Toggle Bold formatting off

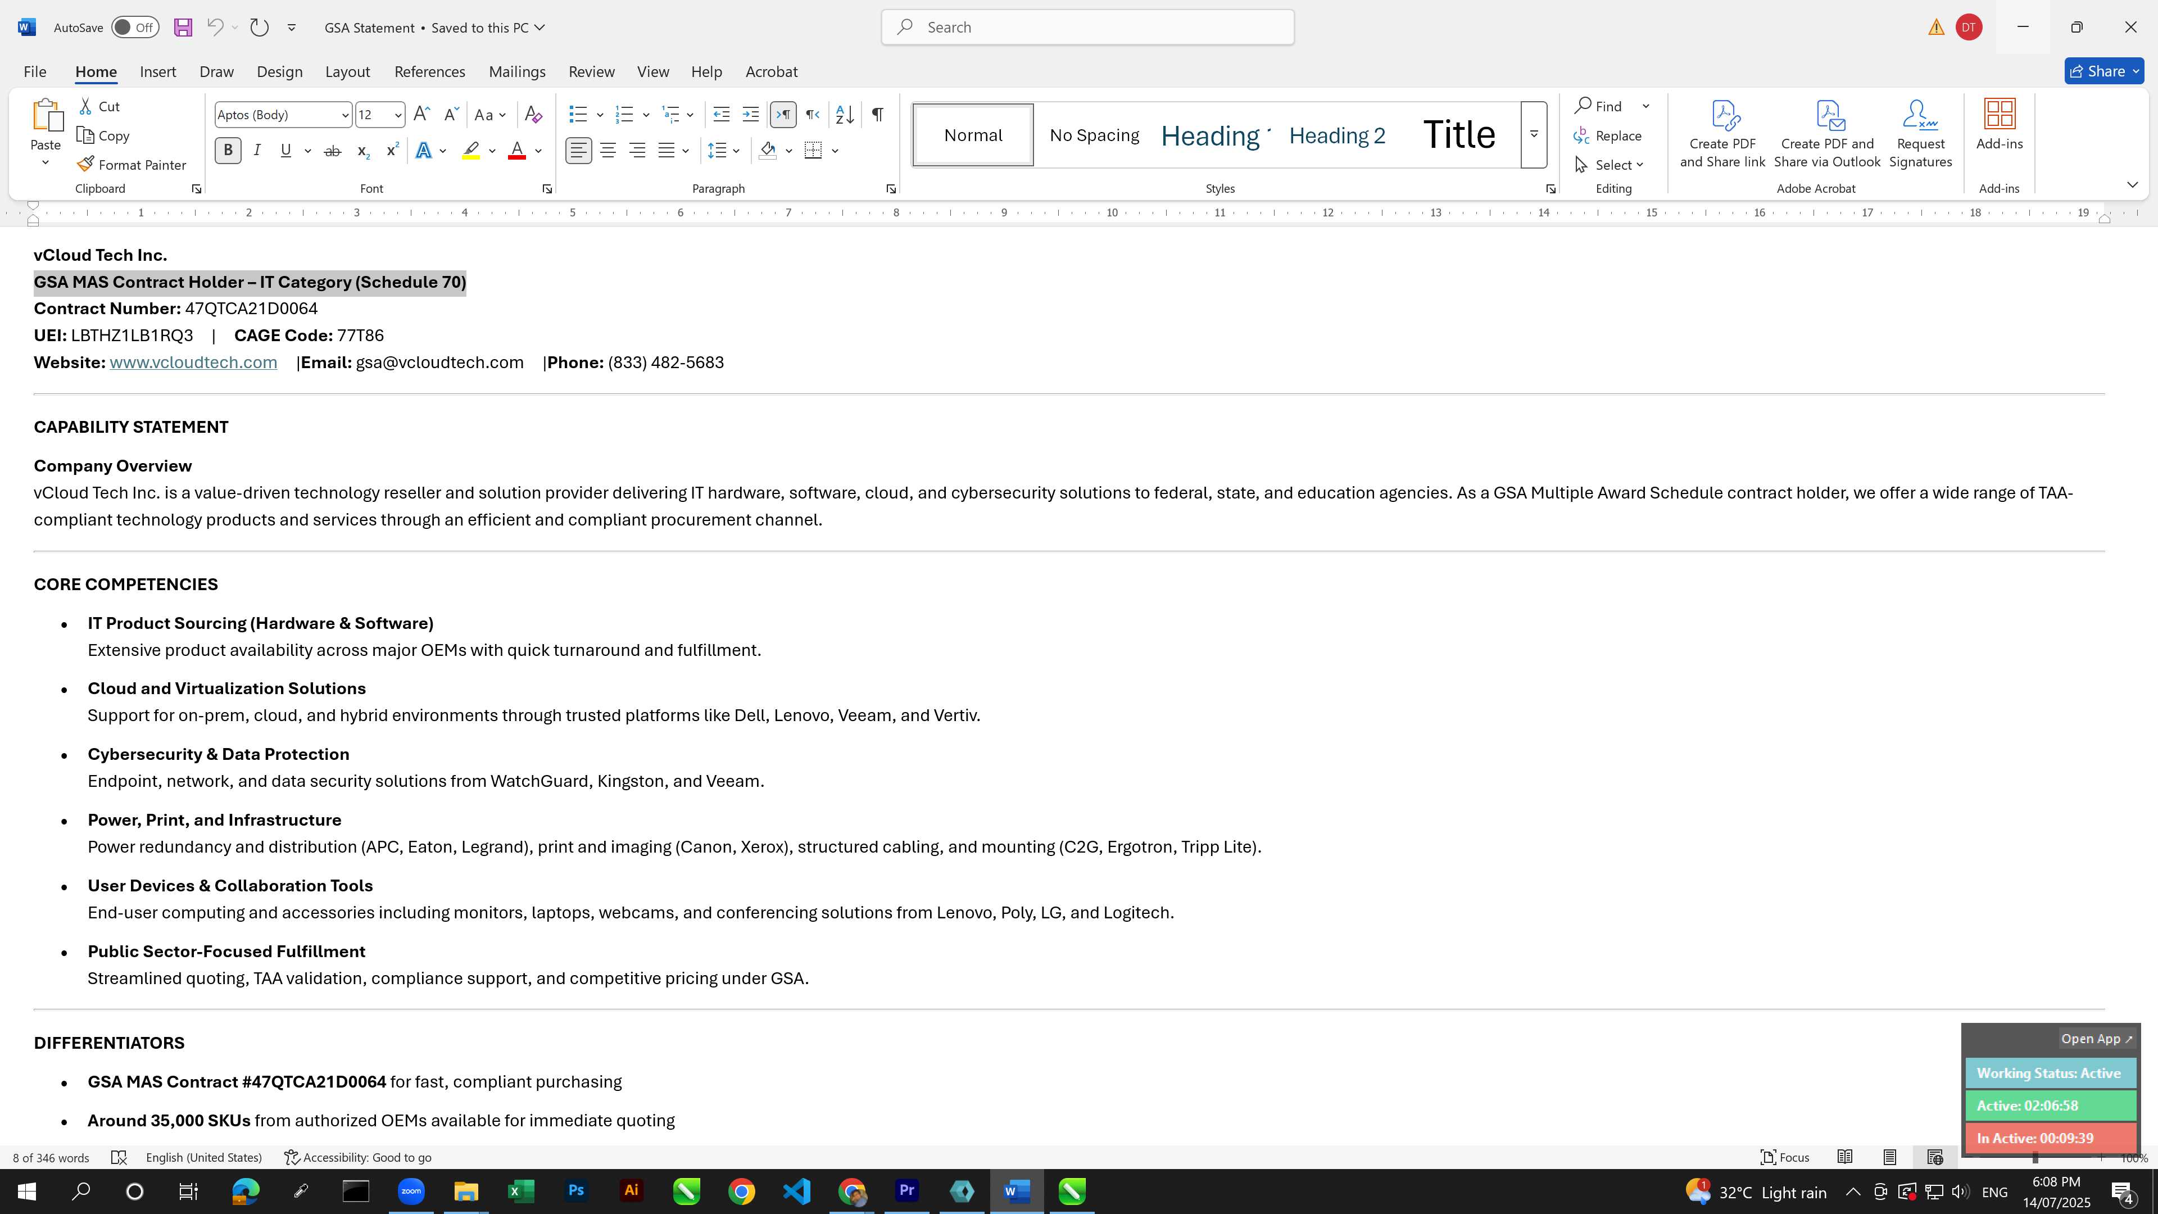(228, 151)
